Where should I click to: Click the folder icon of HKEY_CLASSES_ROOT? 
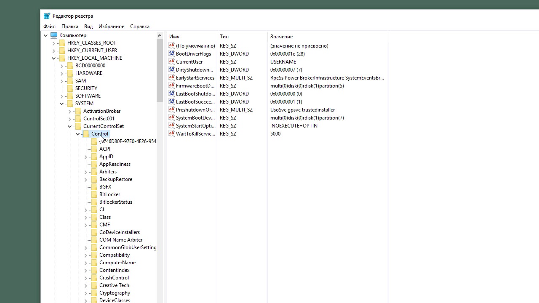coord(62,43)
